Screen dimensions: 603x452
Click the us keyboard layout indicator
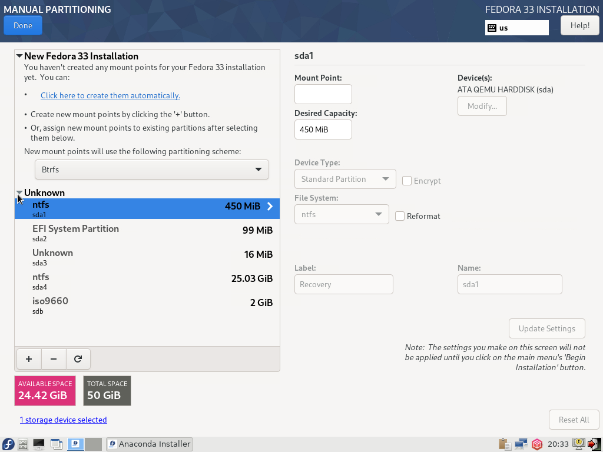pos(517,28)
